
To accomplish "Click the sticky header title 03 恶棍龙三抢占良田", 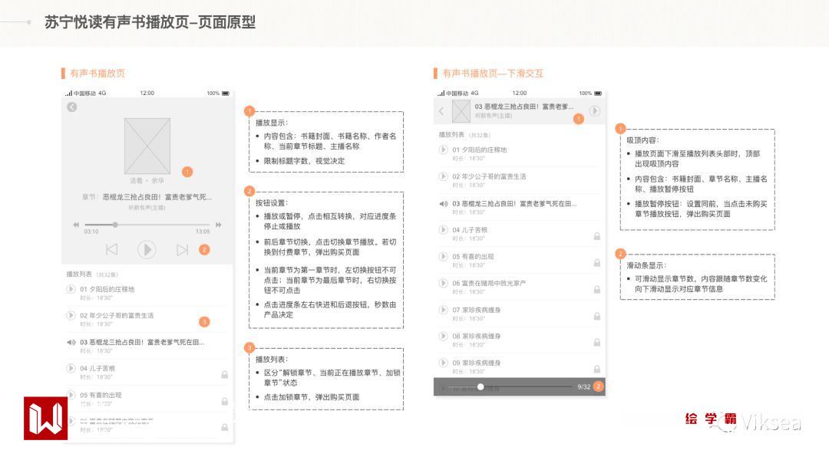I will coord(524,107).
